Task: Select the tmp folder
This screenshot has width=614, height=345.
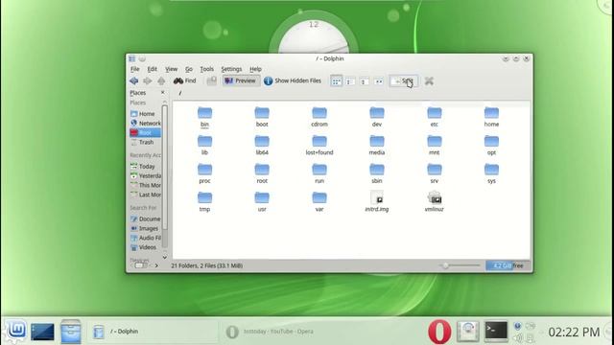Action: (x=204, y=202)
